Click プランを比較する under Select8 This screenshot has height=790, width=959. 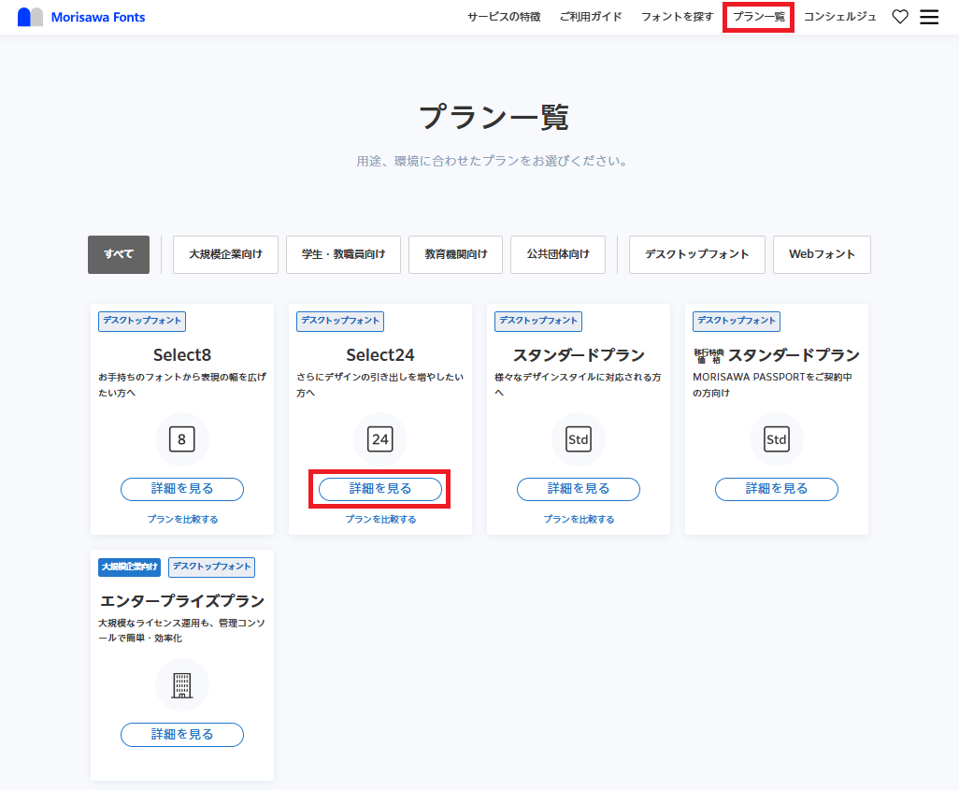[x=182, y=519]
